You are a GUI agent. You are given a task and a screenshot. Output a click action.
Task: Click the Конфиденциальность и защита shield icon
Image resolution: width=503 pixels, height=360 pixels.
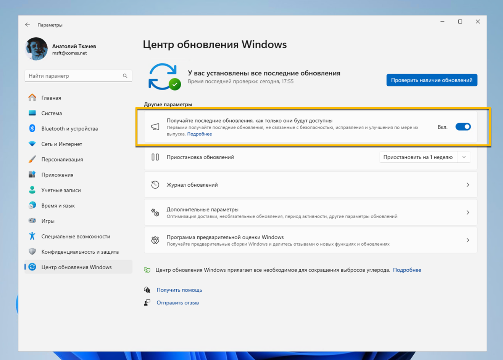pos(32,252)
